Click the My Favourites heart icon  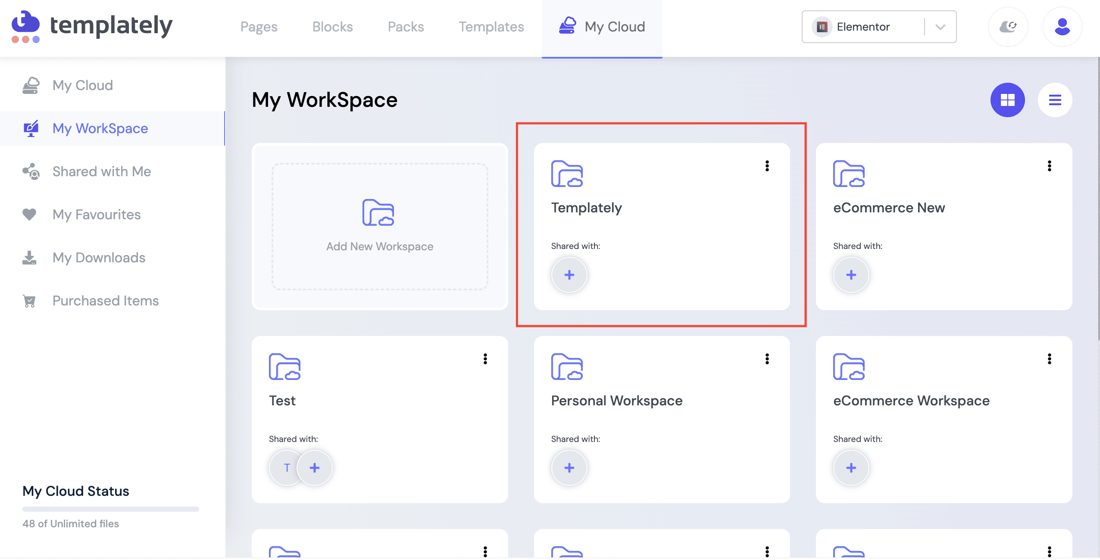29,214
